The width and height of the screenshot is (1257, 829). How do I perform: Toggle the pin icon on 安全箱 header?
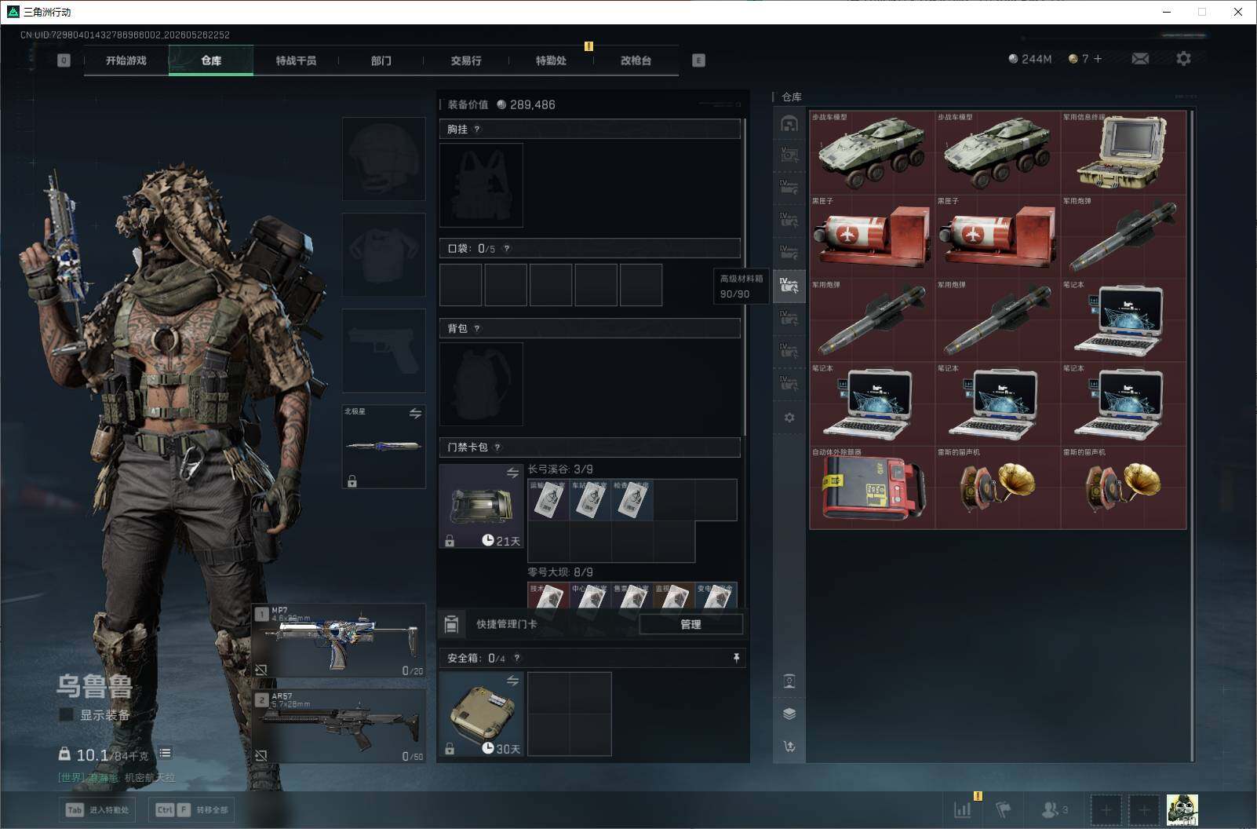(x=736, y=659)
